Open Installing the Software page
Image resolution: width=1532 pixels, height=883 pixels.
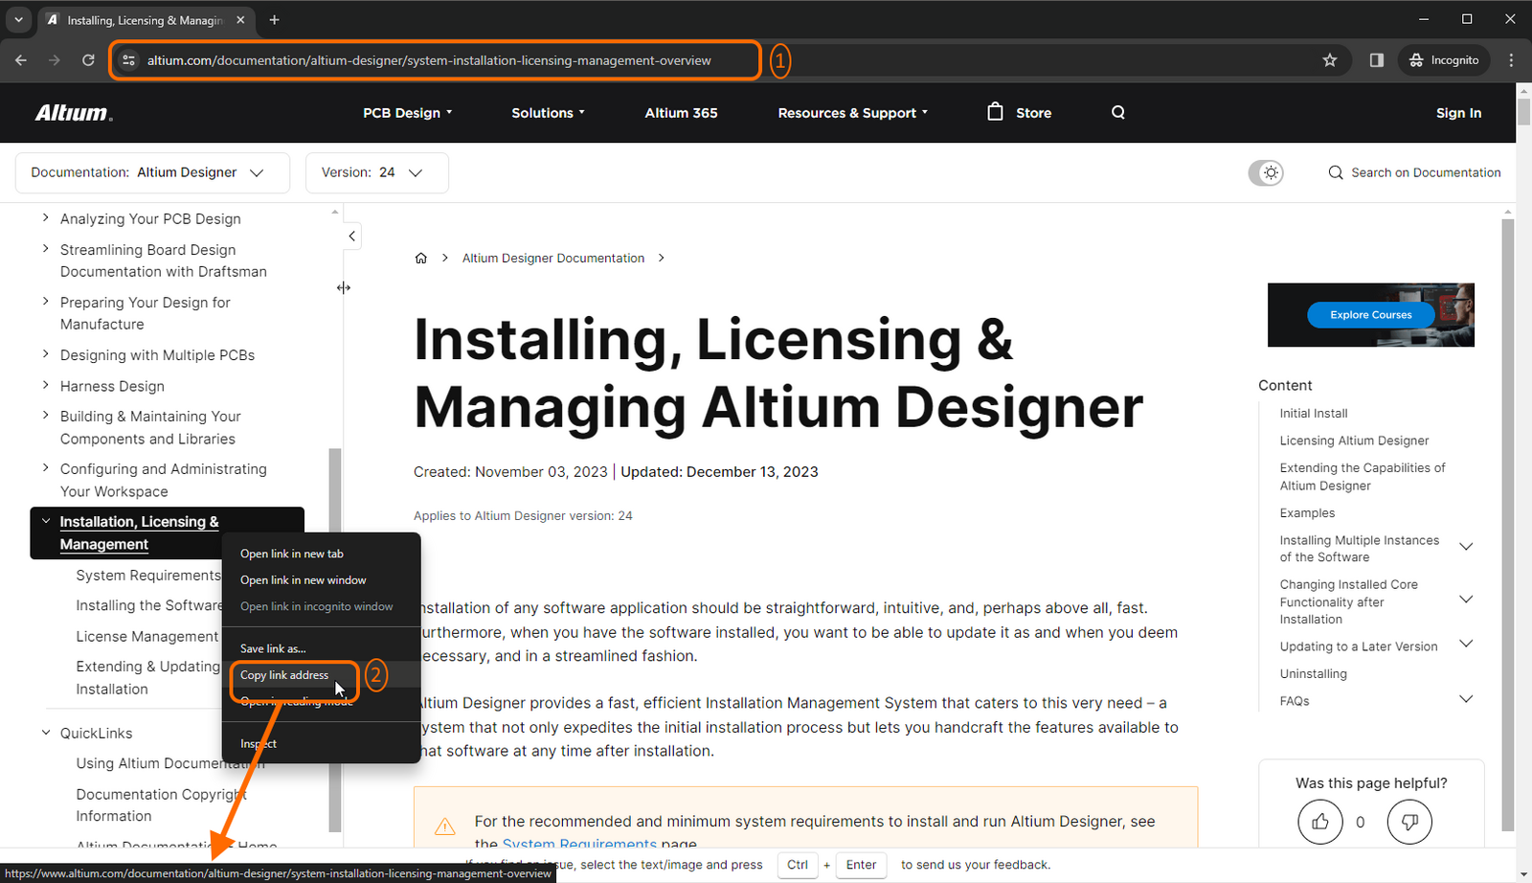(x=148, y=606)
